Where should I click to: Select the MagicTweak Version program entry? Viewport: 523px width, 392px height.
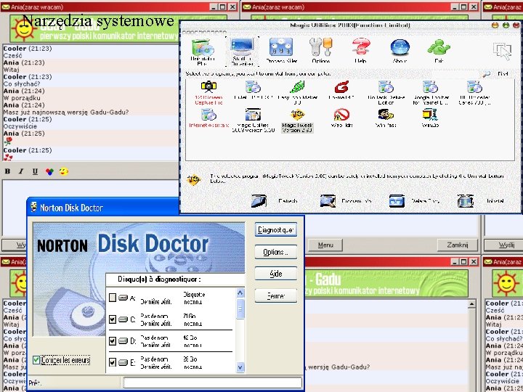click(298, 121)
